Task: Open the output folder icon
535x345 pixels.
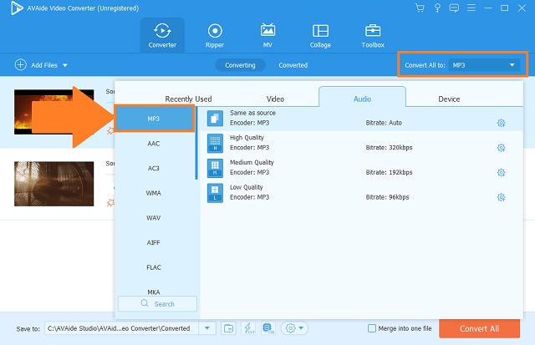Action: [x=228, y=328]
